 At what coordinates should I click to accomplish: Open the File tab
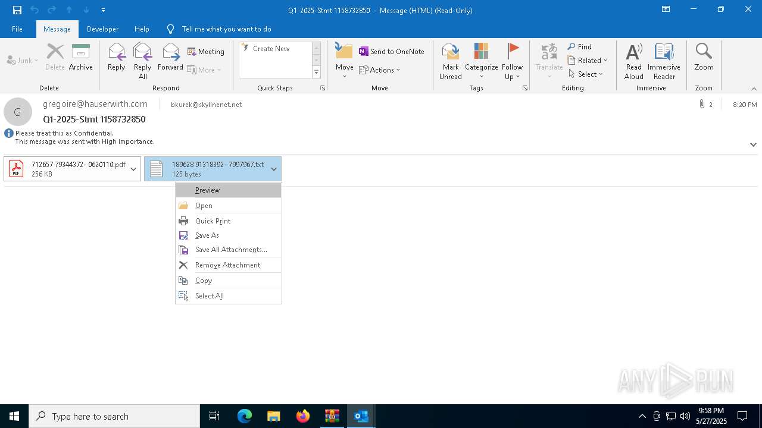point(17,29)
